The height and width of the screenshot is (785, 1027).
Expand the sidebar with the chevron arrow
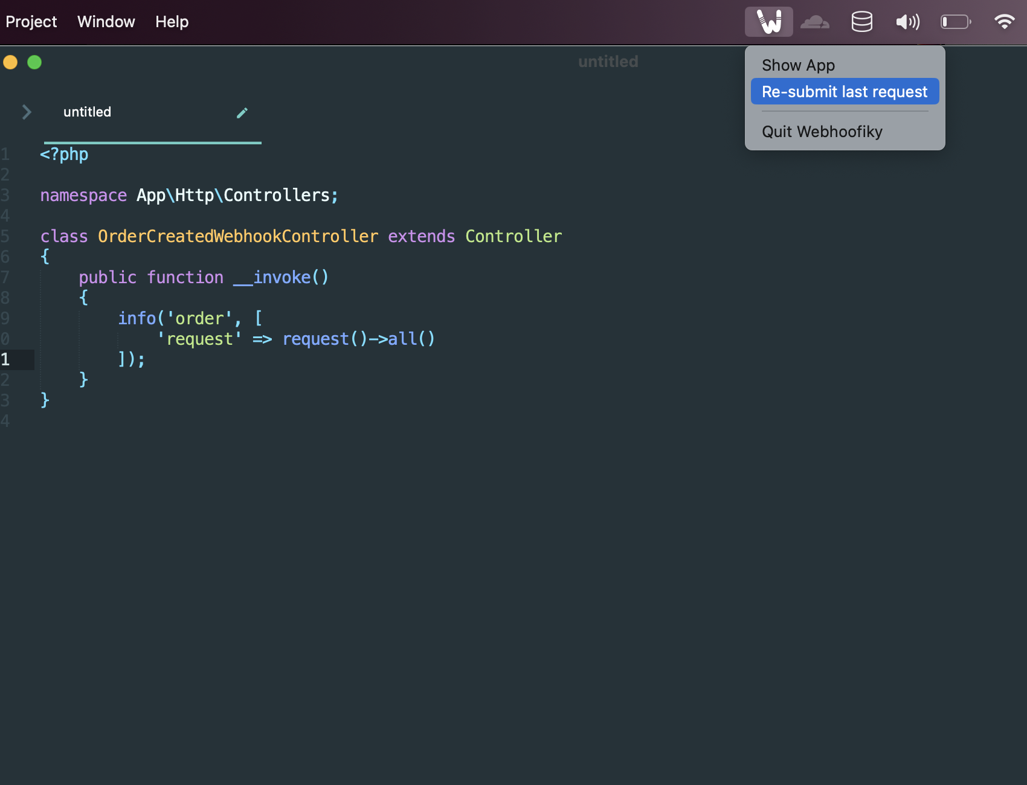click(x=27, y=112)
